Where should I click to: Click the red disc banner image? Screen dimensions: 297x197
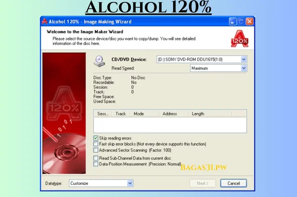click(64, 113)
